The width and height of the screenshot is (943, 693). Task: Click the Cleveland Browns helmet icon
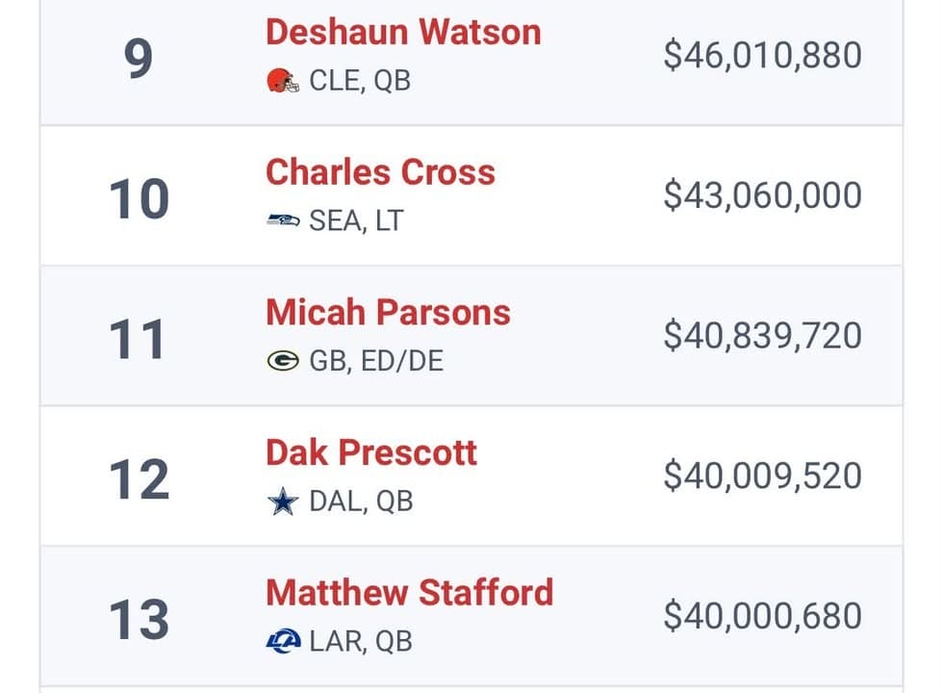[x=283, y=81]
